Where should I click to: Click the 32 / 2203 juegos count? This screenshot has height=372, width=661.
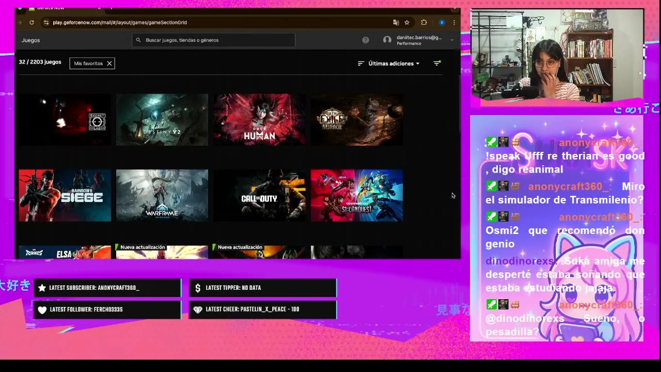pyautogui.click(x=40, y=62)
